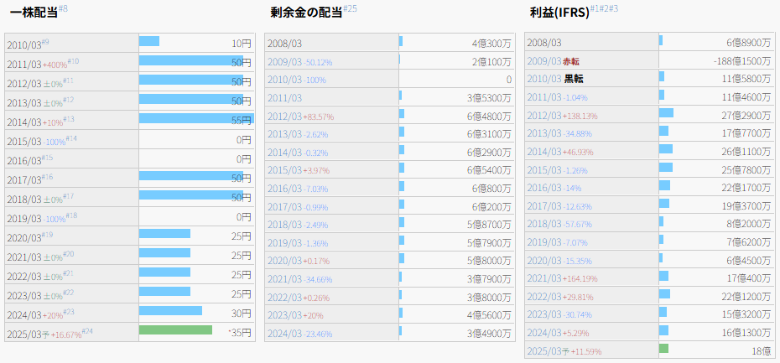780x363 pixels.
Task: Click the blue bar on 2014/03 55円 row
Action: pos(196,118)
